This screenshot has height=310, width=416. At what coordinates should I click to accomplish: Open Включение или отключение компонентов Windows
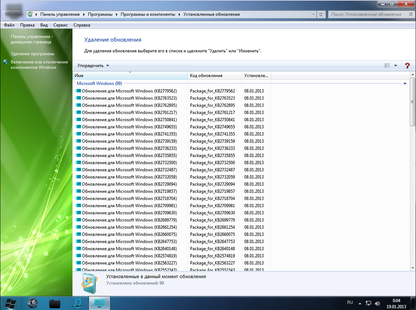tap(39, 65)
